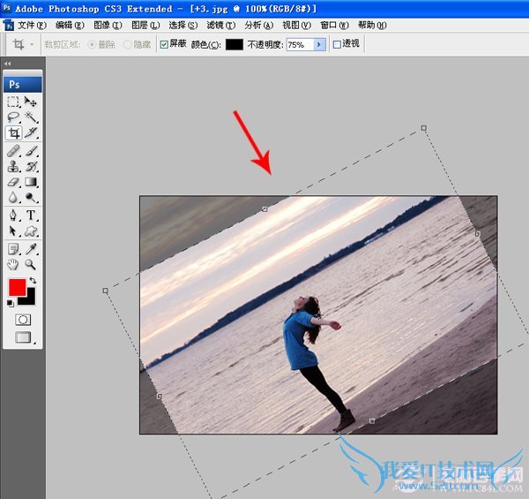Open the 图像 menu
The height and width of the screenshot is (499, 529).
click(108, 26)
